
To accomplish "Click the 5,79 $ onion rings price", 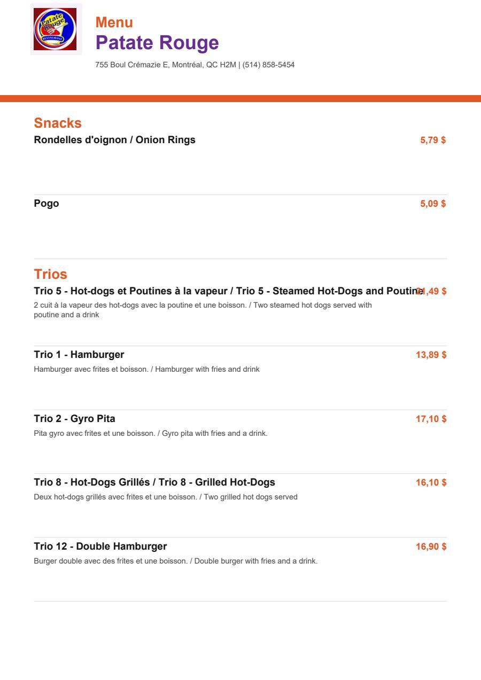I will (433, 140).
